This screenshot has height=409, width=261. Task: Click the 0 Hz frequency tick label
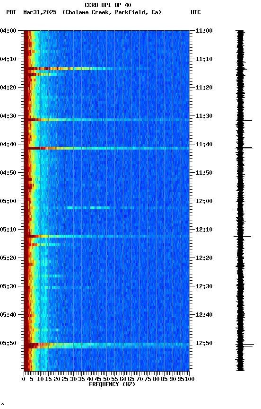tap(24, 380)
